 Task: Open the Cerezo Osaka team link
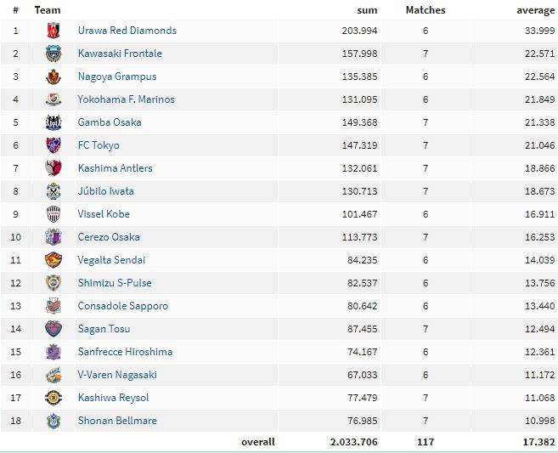coord(109,237)
